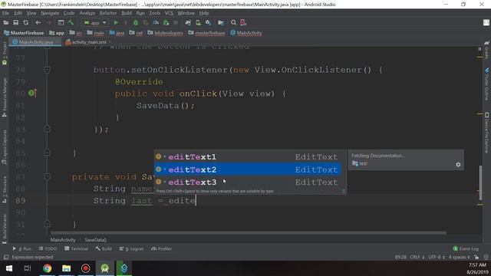The width and height of the screenshot is (491, 276).
Task: Click the MainActivity class breadcrumb
Action: coord(246,33)
